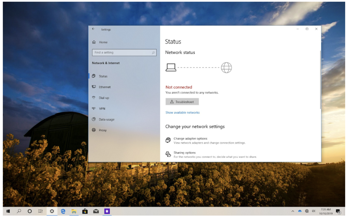This screenshot has height=219, width=348.
Task: Open File Explorer from the taskbar
Action: 74,211
